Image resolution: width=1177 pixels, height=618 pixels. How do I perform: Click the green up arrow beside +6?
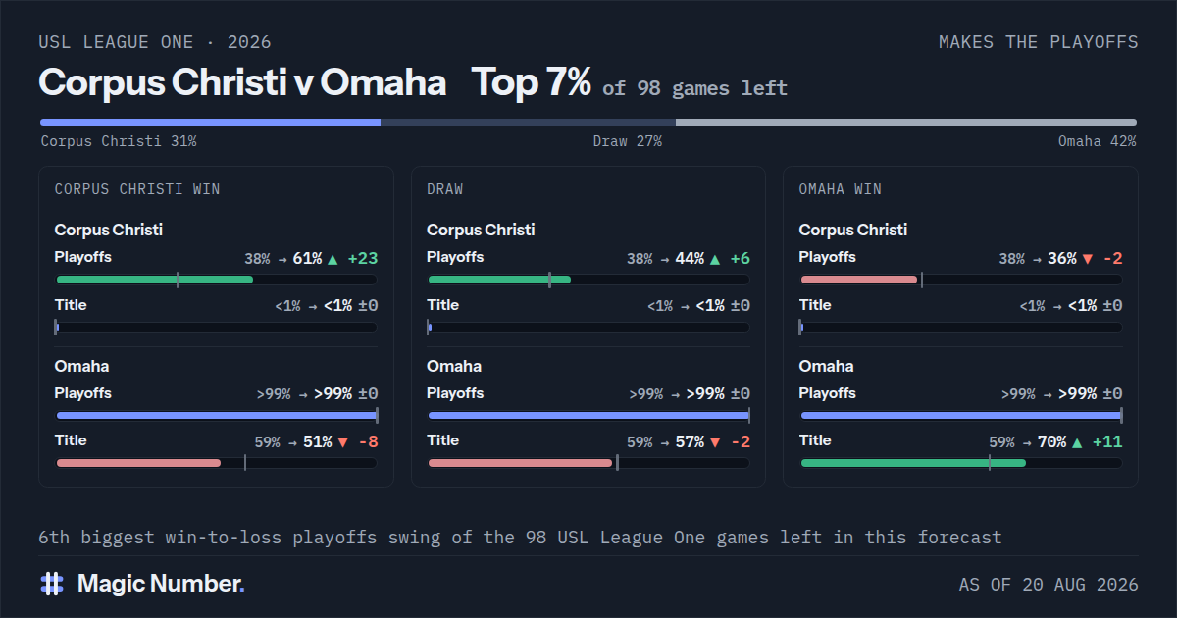(714, 259)
